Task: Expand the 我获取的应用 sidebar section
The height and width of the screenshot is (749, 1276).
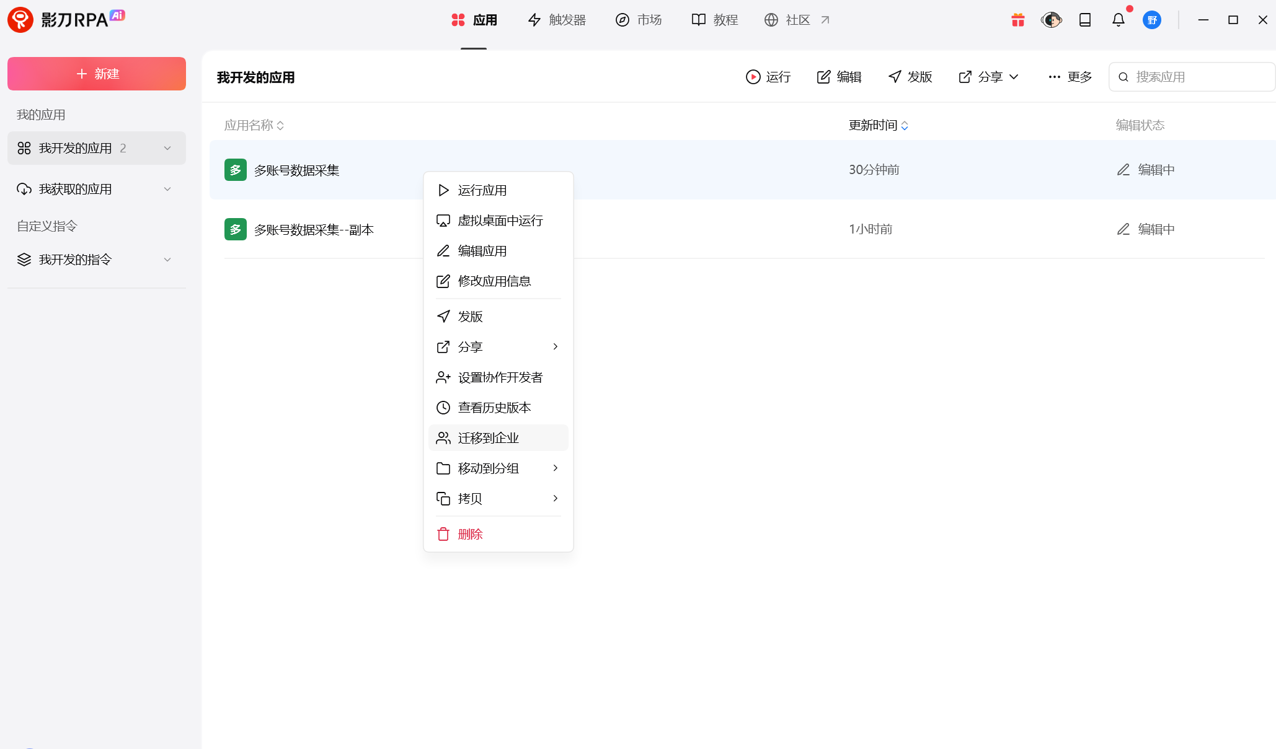Action: pyautogui.click(x=167, y=189)
